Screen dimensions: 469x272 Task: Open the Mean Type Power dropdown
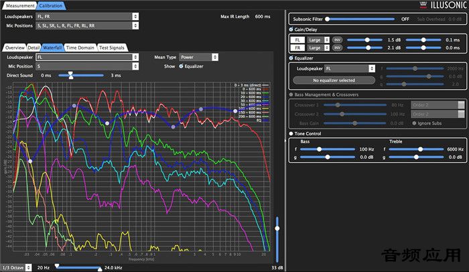198,57
